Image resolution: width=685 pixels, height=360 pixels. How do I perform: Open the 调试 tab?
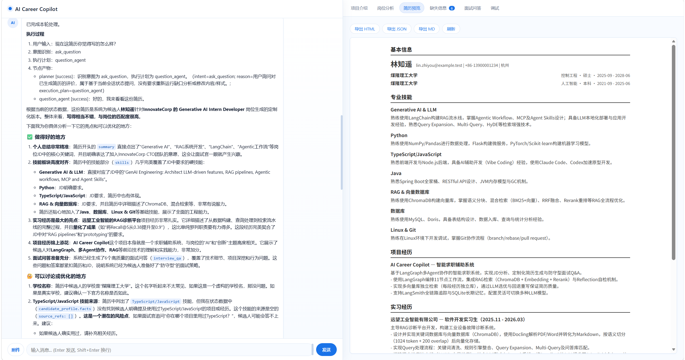coord(495,8)
